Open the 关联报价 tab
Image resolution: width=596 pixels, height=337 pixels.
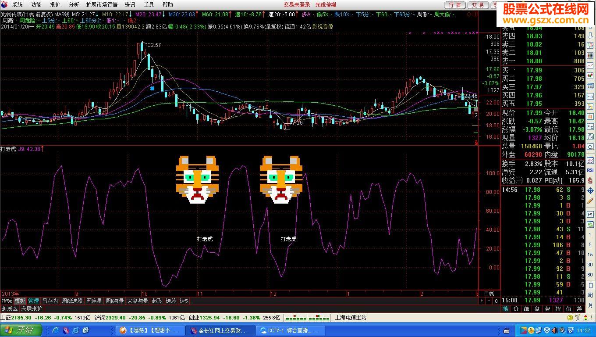click(32, 308)
